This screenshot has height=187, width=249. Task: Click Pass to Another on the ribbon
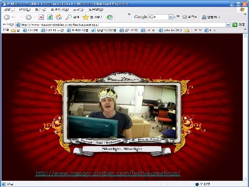pos(149,140)
